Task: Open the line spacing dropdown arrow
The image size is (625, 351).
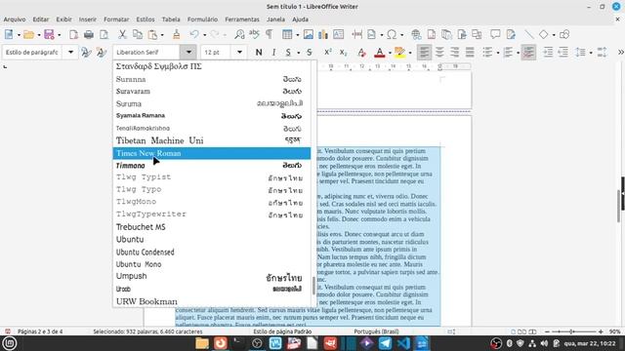Action: click(591, 53)
